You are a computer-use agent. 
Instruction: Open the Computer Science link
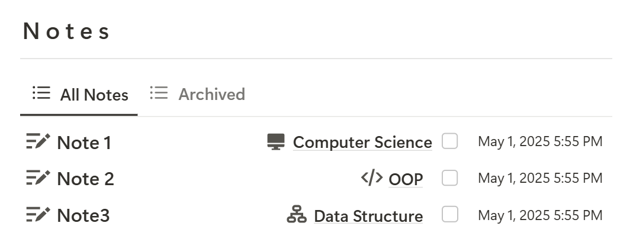[362, 142]
